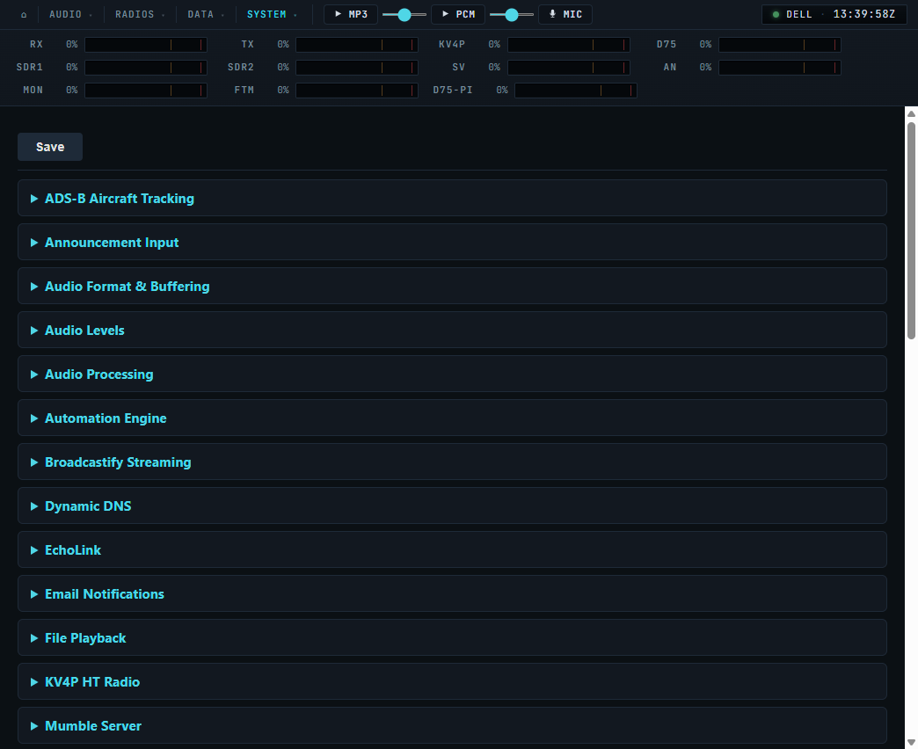Click the SDR2 level meter bar

[x=356, y=68]
